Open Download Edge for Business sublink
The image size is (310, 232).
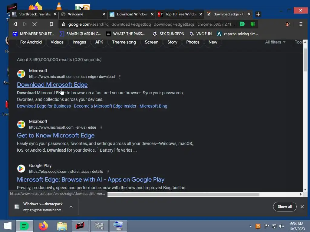(44, 106)
